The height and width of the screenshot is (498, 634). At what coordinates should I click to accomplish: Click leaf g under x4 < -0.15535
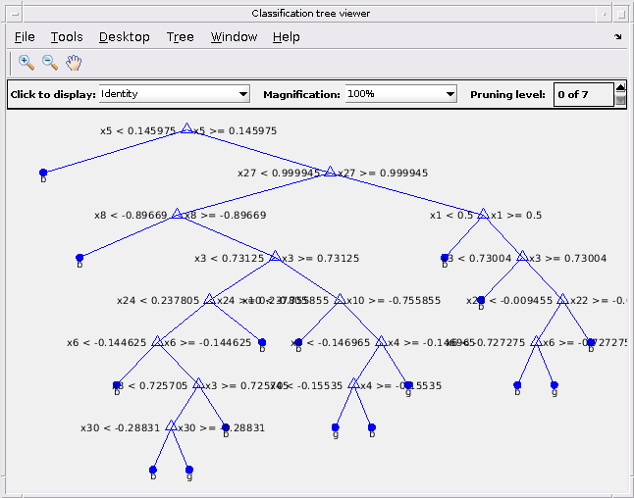(336, 427)
